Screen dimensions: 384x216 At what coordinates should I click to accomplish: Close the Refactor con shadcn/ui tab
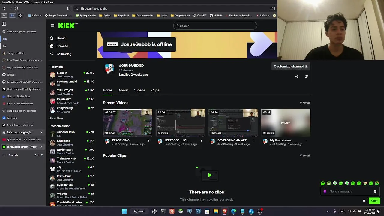41,132
